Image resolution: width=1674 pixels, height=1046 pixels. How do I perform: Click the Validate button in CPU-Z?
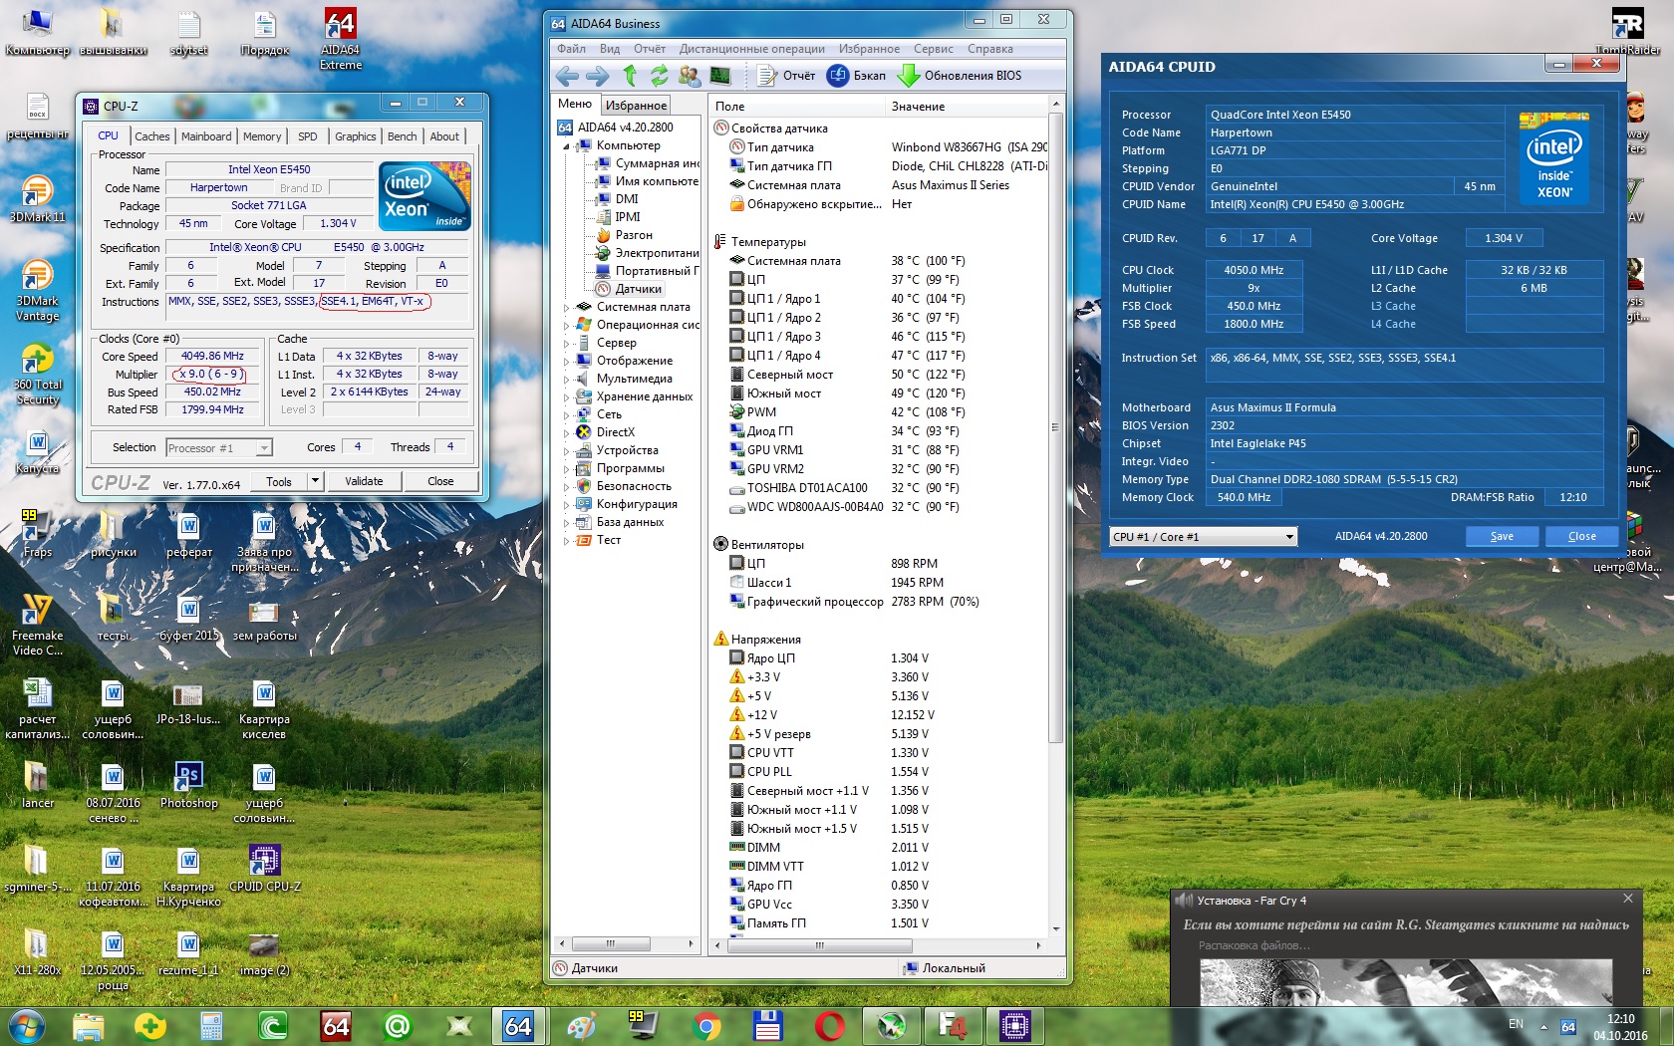tap(364, 481)
